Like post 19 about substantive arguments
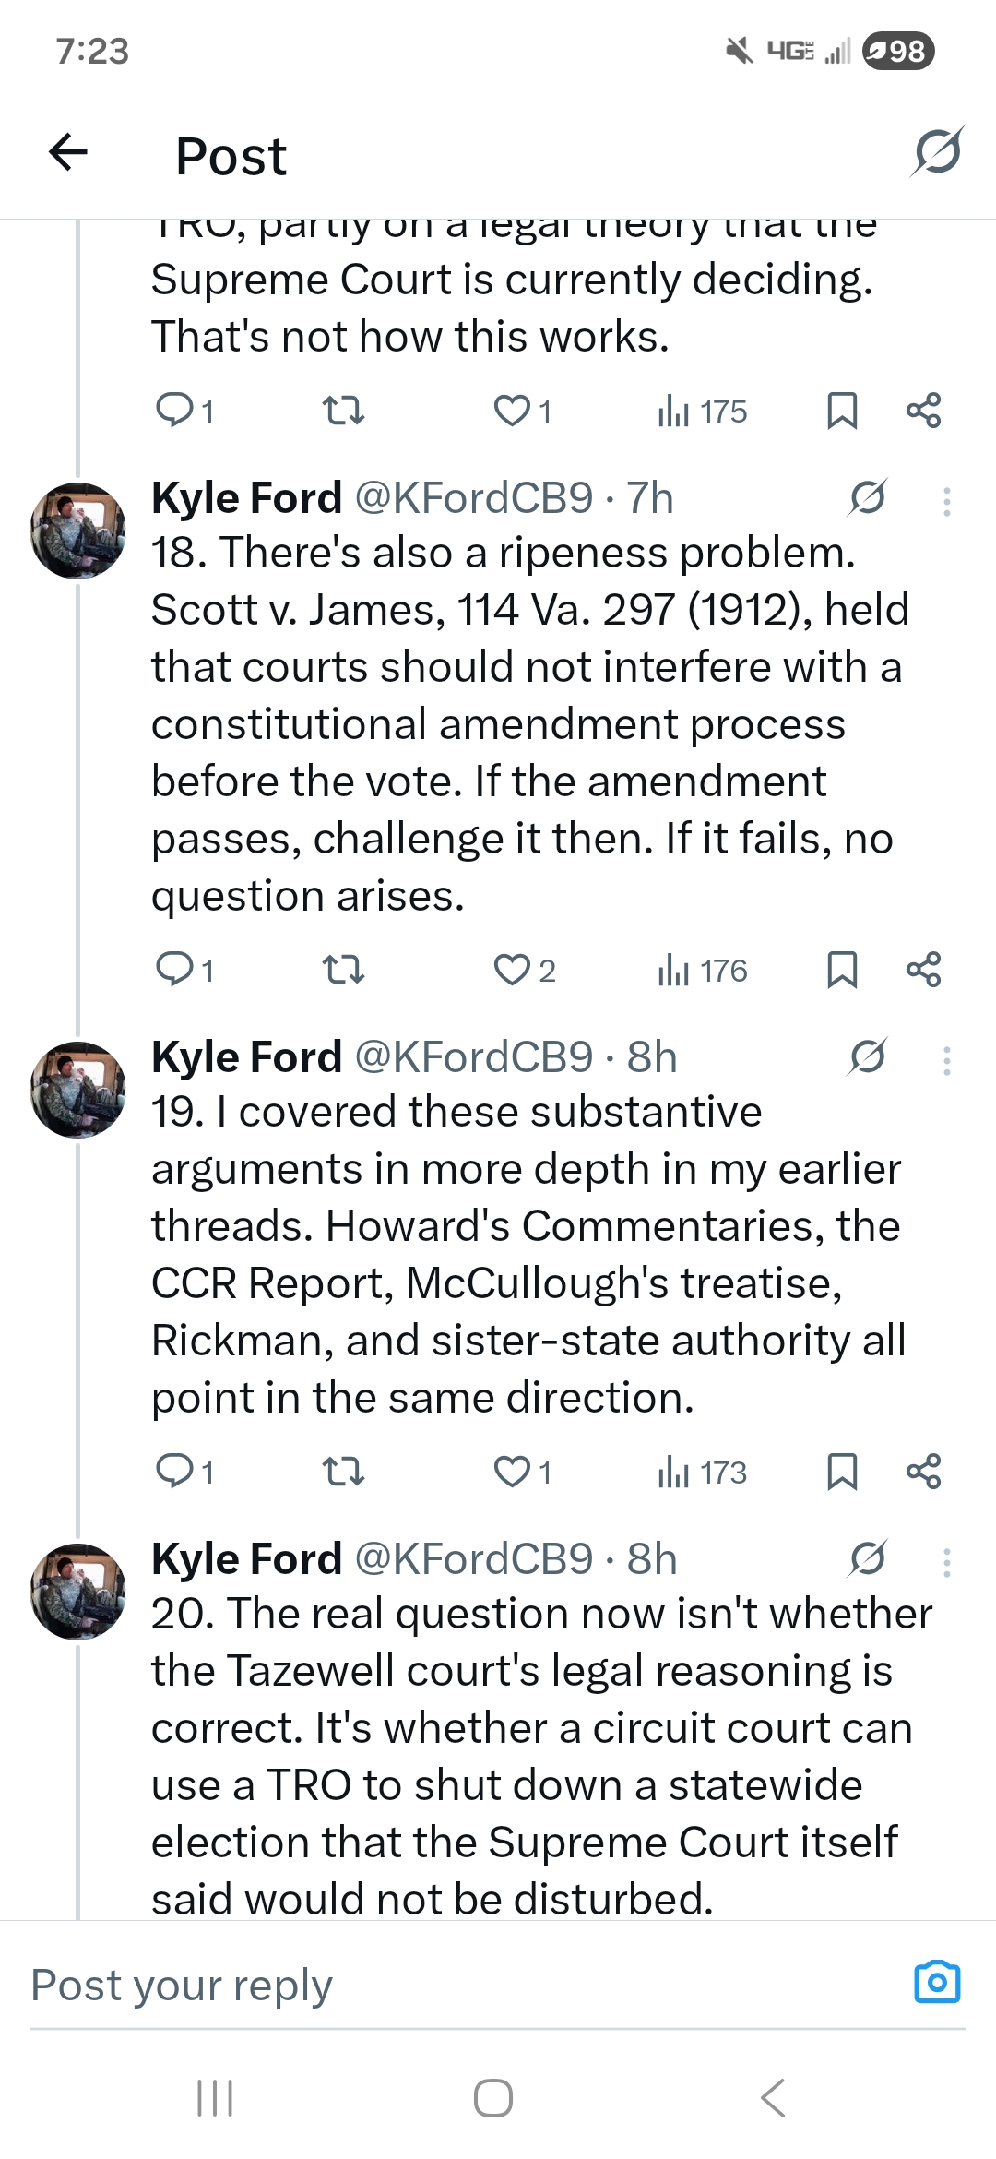This screenshot has height=2159, width=996. 513,1472
